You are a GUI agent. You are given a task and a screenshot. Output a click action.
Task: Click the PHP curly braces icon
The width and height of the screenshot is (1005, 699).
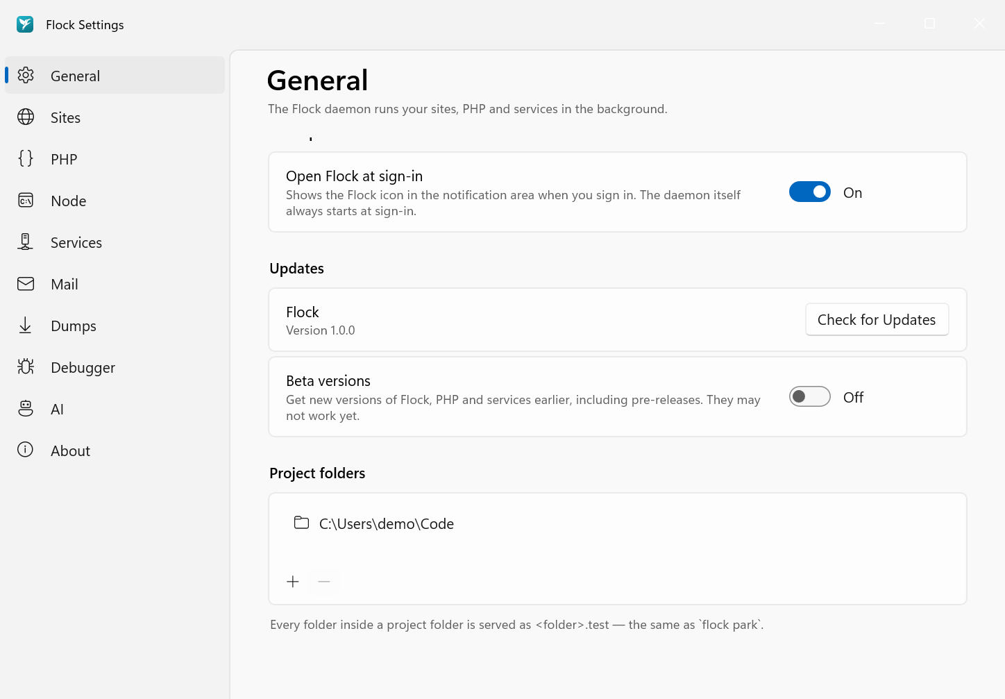coord(26,158)
